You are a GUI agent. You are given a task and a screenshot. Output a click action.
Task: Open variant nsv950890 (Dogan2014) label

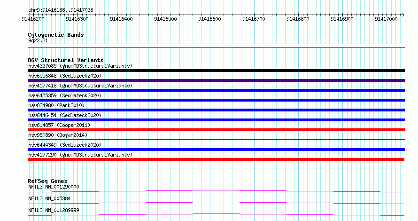click(x=58, y=135)
